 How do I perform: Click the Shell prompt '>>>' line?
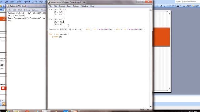[10, 21]
